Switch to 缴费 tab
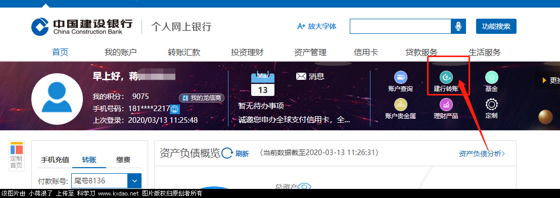Screen dimensions: 560x198 point(123,160)
